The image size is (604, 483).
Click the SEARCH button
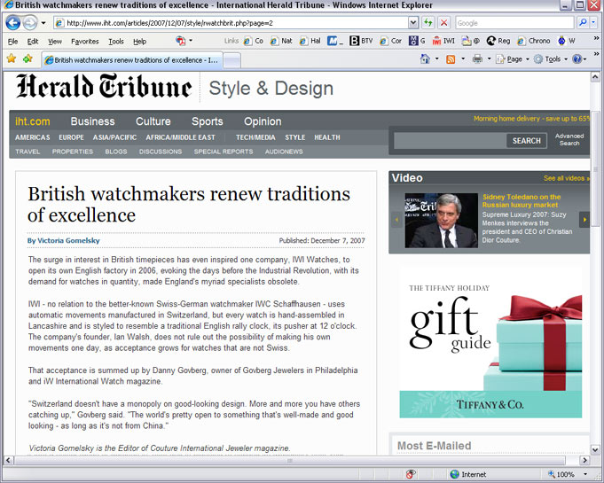[526, 141]
